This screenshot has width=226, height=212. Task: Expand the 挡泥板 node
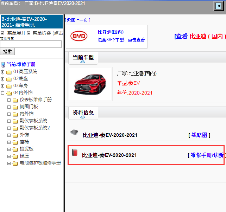click(x=9, y=149)
